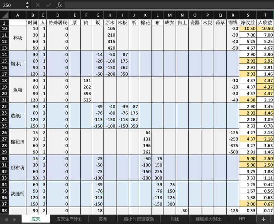Screen dimensions: 274x224
Task: Open the 每小时资源变动 sheet tab
Action: (x=139, y=219)
